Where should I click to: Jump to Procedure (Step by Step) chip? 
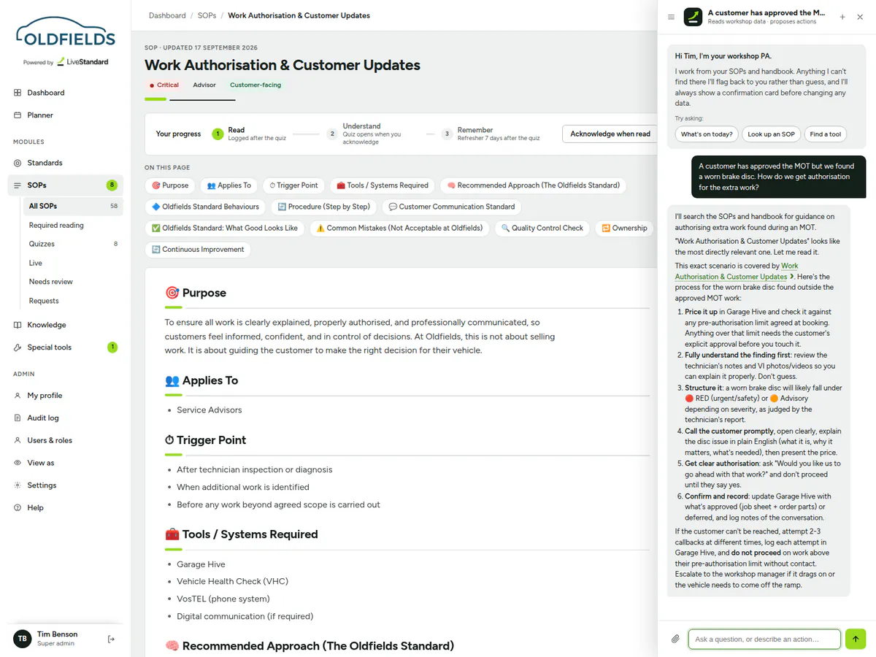(324, 207)
